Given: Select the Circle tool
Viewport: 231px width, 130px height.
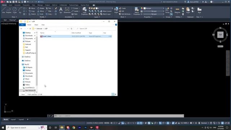Looking at the screenshot, I should point(14,10).
